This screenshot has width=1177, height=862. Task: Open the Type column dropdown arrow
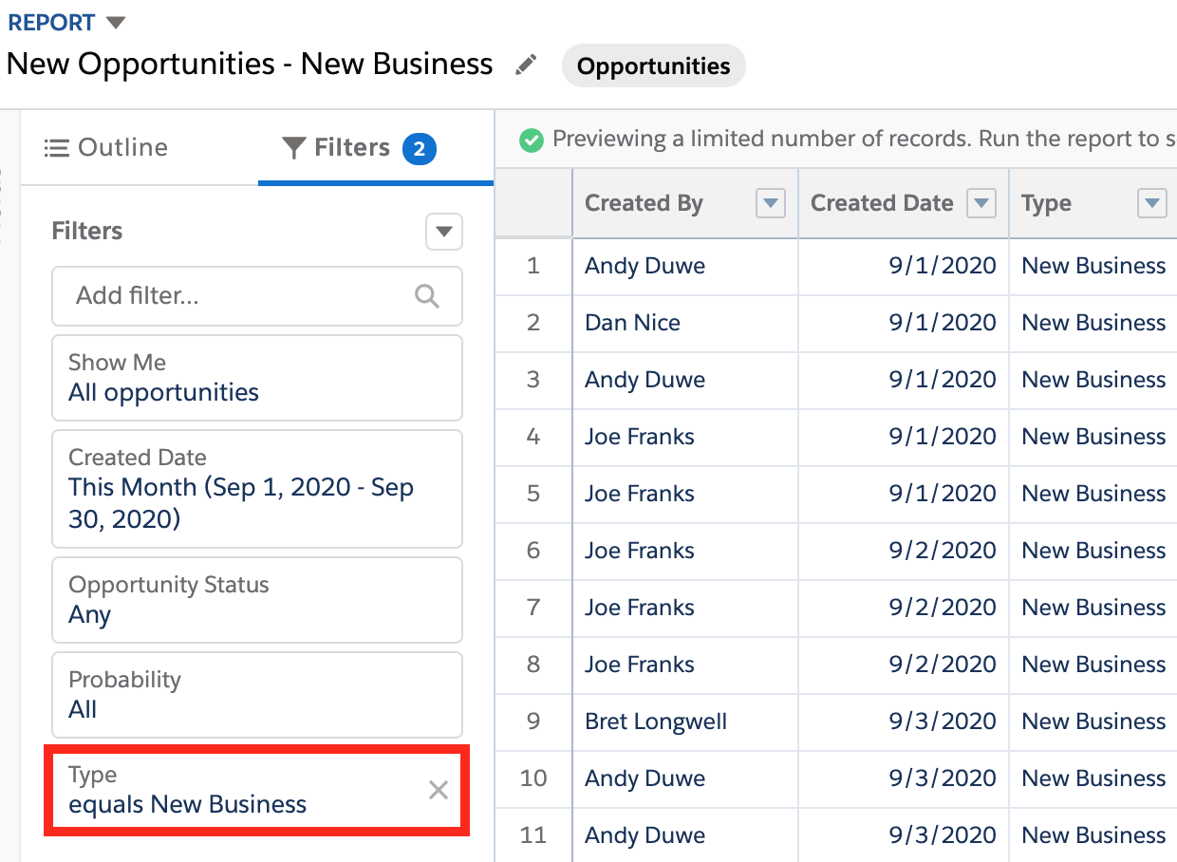(x=1151, y=203)
